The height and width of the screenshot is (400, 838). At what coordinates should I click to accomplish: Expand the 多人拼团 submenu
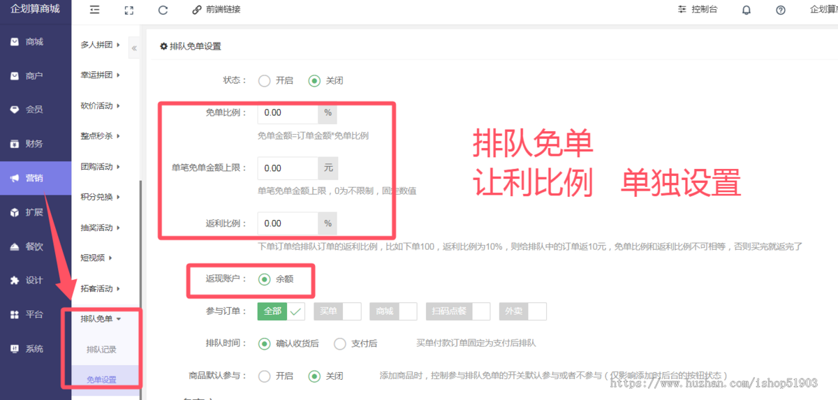(x=101, y=45)
